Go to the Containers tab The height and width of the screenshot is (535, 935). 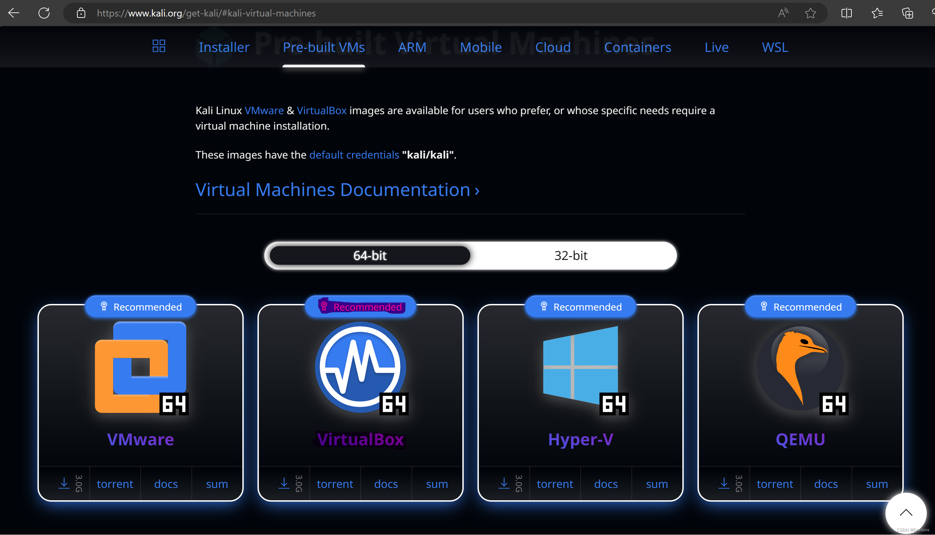coord(638,47)
